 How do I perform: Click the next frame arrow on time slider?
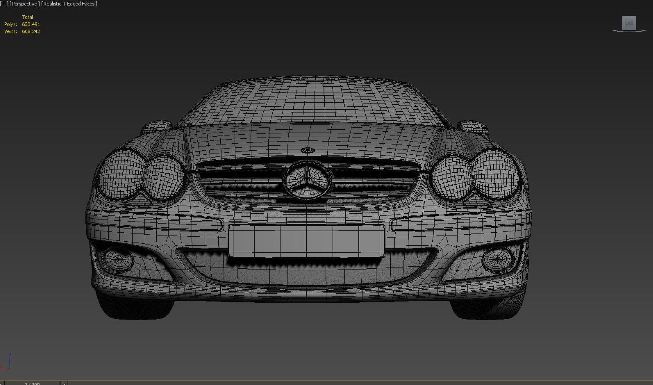64,383
